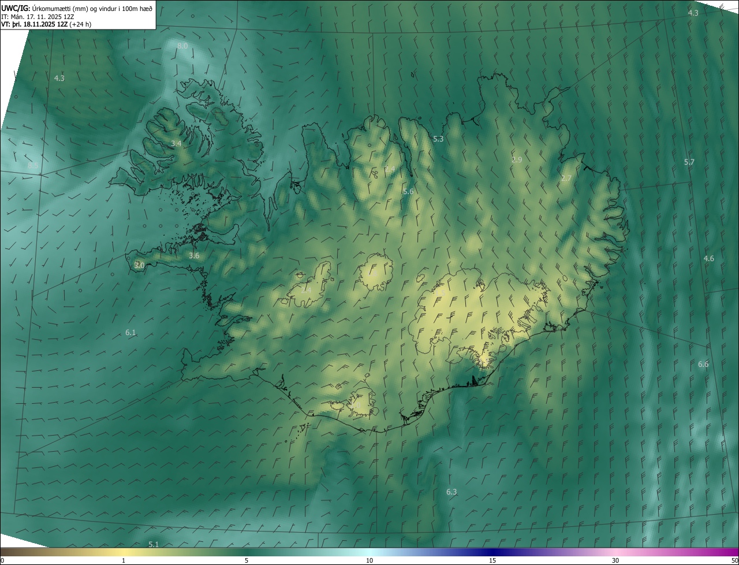Click the 0 tick label on the colour scale
This screenshot has width=739, height=565.
pyautogui.click(x=2, y=561)
